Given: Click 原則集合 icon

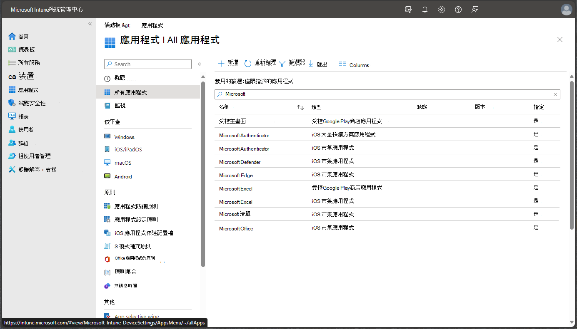Looking at the screenshot, I should (107, 272).
